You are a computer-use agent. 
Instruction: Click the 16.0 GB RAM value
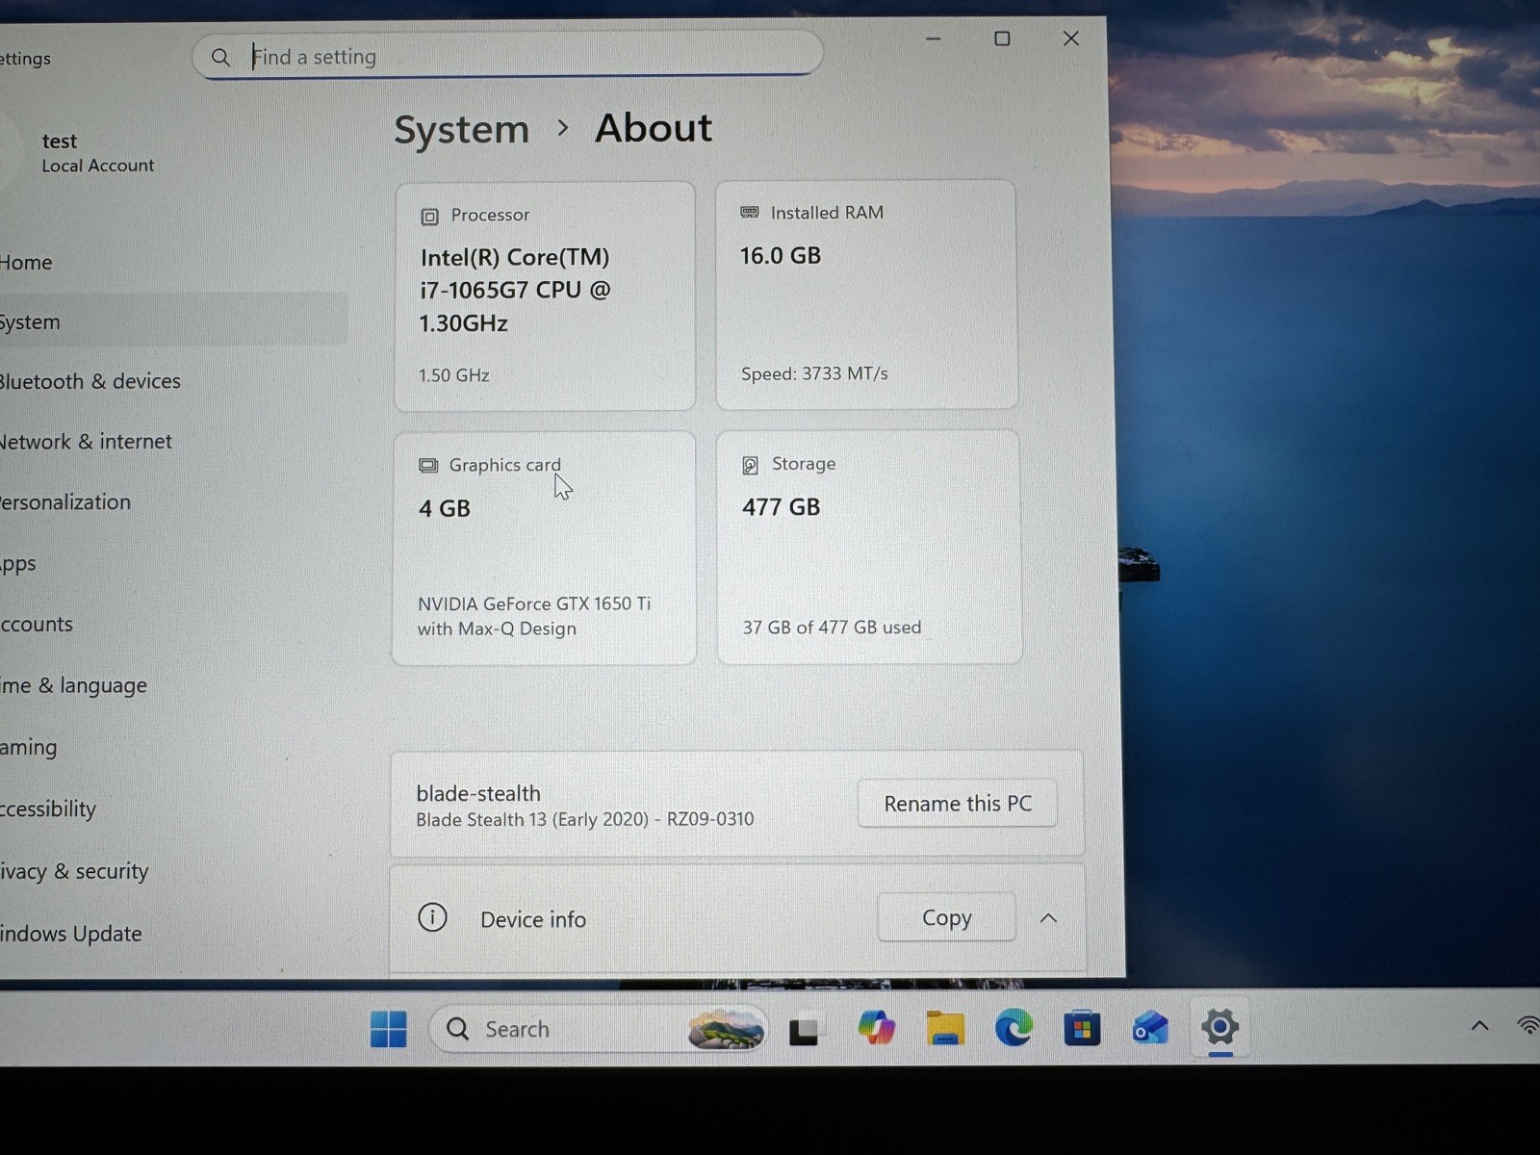coord(781,256)
